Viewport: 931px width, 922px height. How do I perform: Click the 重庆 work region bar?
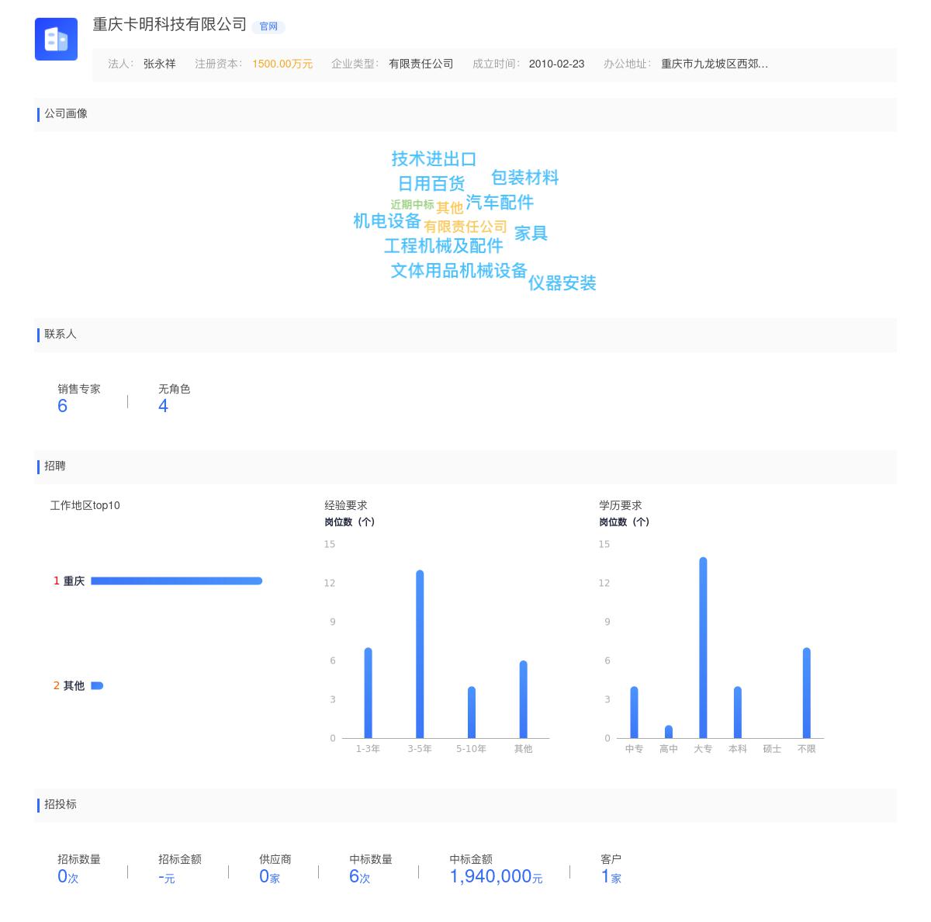click(x=177, y=581)
